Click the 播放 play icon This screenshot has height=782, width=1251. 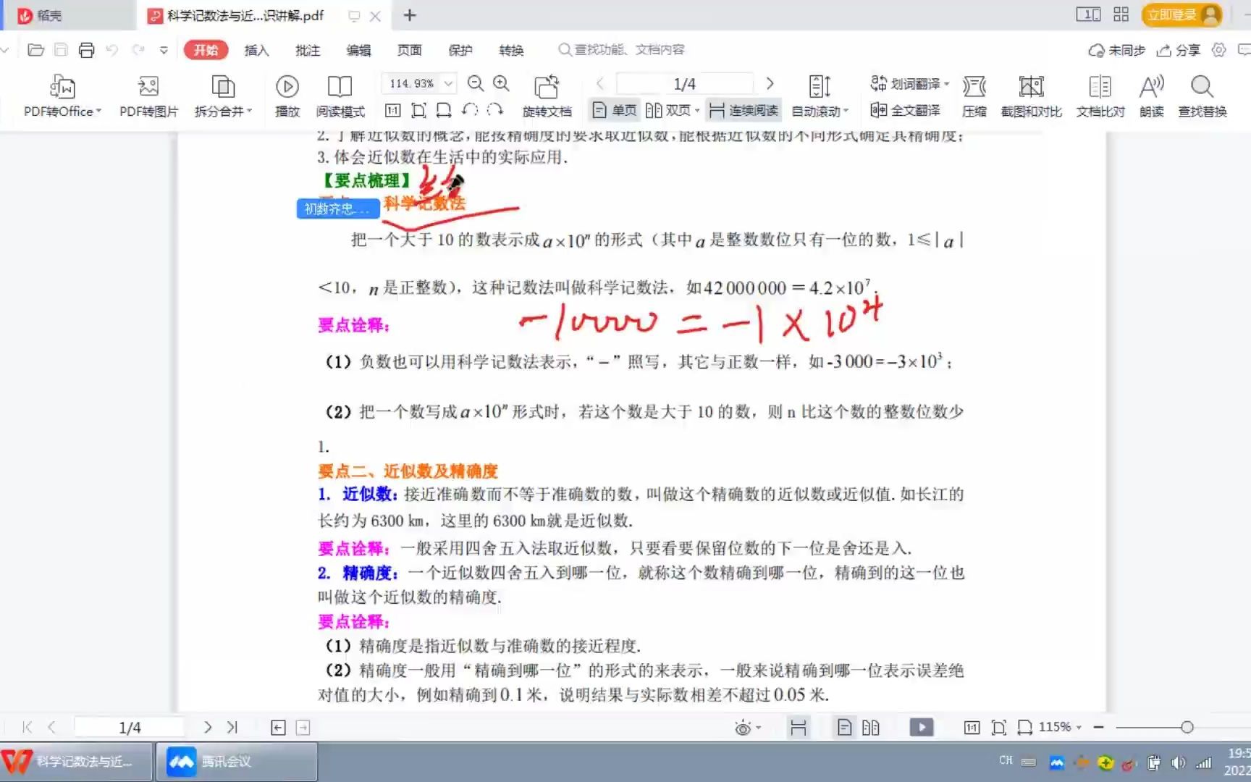coord(287,96)
